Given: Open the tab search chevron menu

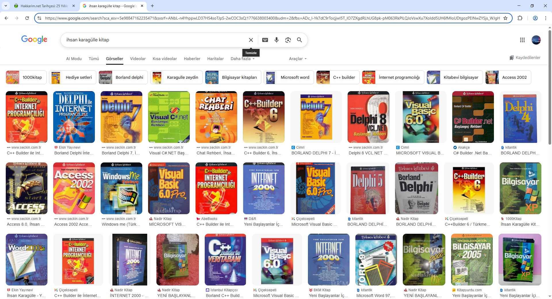Looking at the screenshot, I should click(6, 6).
